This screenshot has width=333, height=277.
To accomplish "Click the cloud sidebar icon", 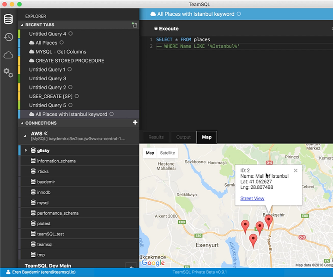I will 8,55.
